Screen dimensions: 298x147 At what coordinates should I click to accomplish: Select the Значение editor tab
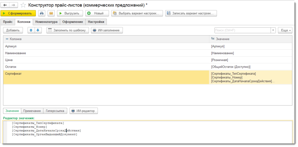[x=12, y=111]
